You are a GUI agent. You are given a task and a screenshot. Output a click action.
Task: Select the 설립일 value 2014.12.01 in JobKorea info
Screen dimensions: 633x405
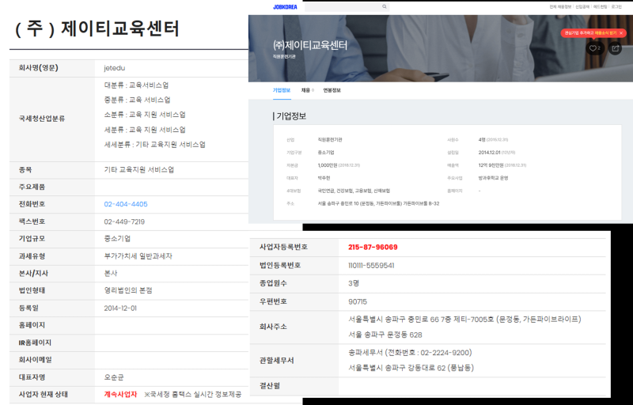point(489,153)
